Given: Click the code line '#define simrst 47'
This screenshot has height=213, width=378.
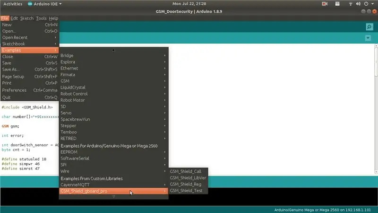Looking at the screenshot, I should coord(20,169).
